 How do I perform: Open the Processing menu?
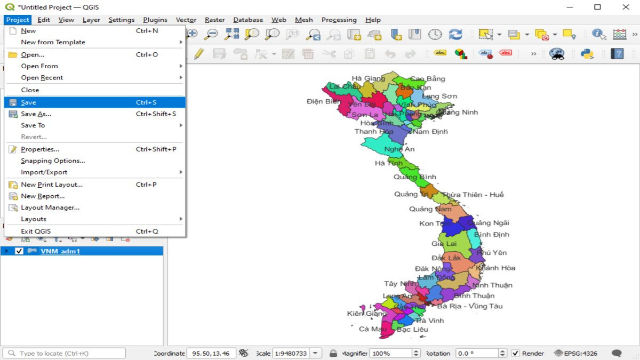pyautogui.click(x=339, y=20)
